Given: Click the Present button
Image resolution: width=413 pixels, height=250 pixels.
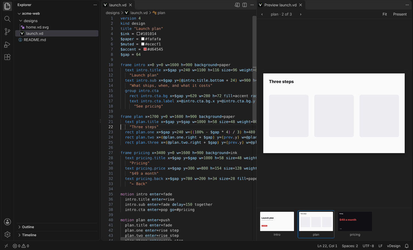Looking at the screenshot, I should pos(400,14).
